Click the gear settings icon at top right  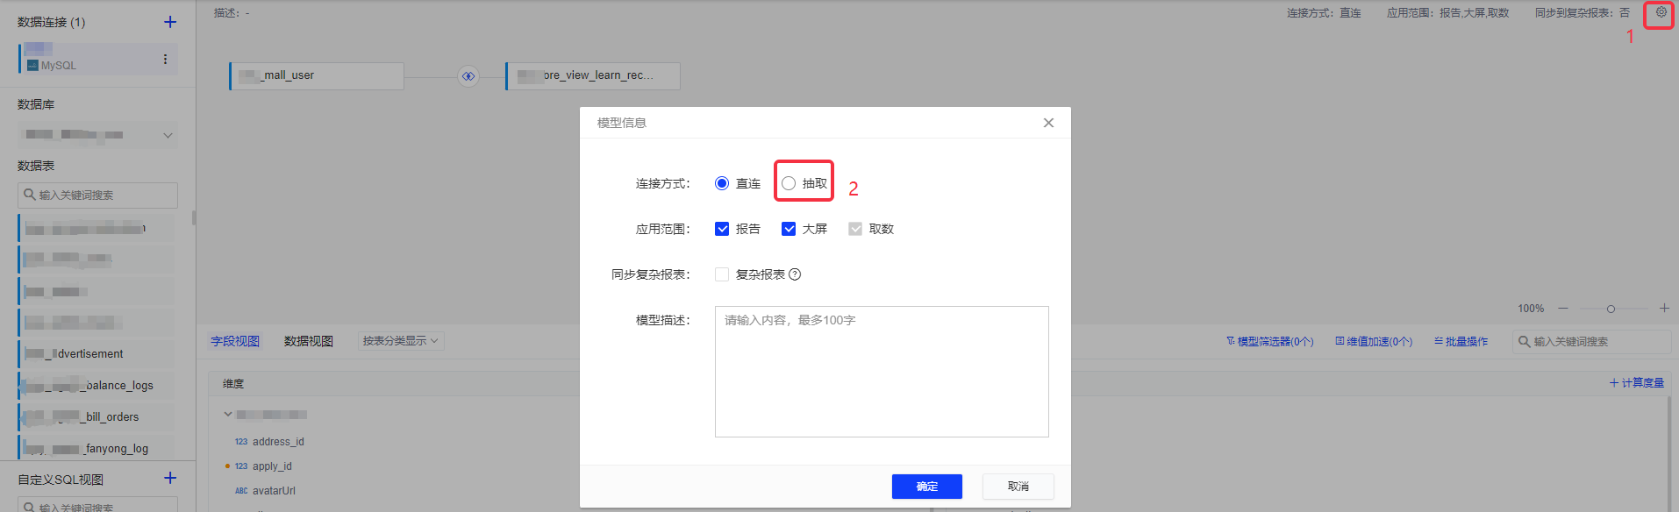(1661, 12)
